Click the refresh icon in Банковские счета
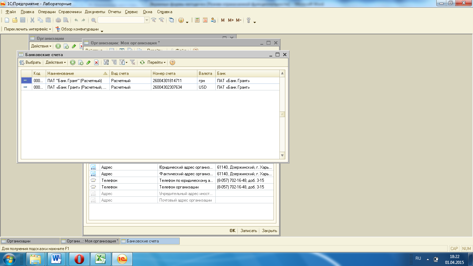The height and width of the screenshot is (266, 473). 142,62
